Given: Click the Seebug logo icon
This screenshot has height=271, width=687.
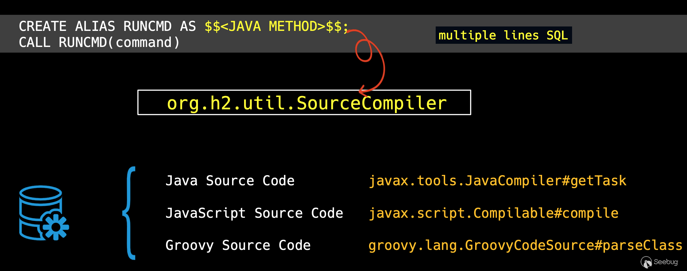Looking at the screenshot, I should click(646, 262).
